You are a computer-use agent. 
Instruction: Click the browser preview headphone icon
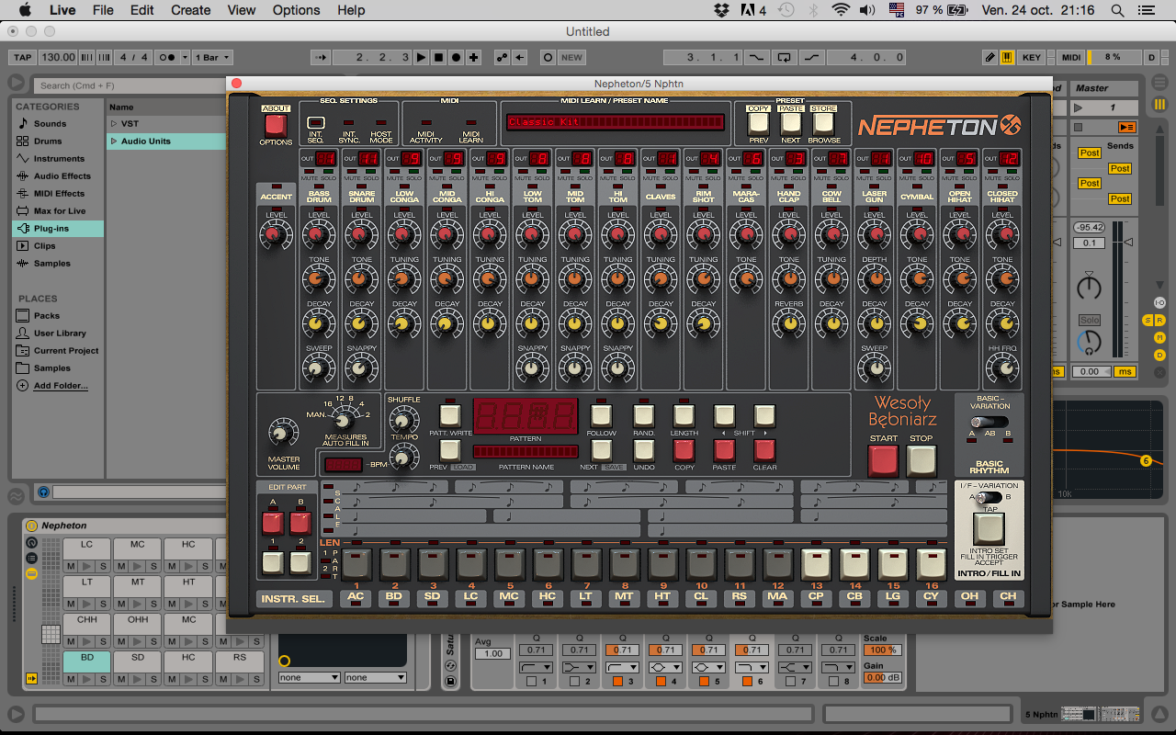[x=43, y=492]
